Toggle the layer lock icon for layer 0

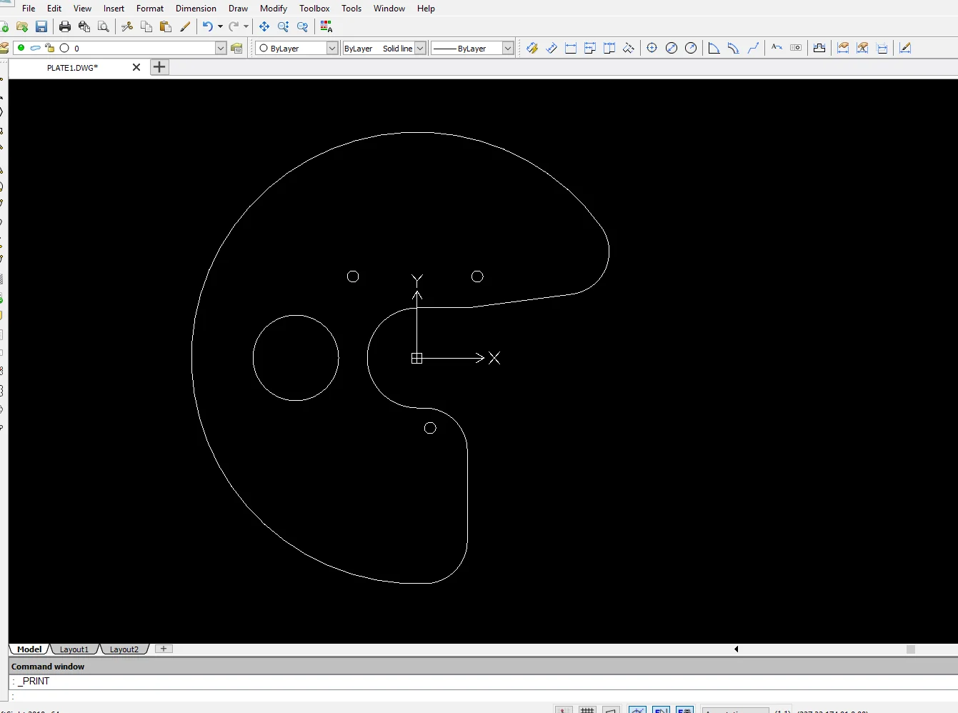(50, 48)
